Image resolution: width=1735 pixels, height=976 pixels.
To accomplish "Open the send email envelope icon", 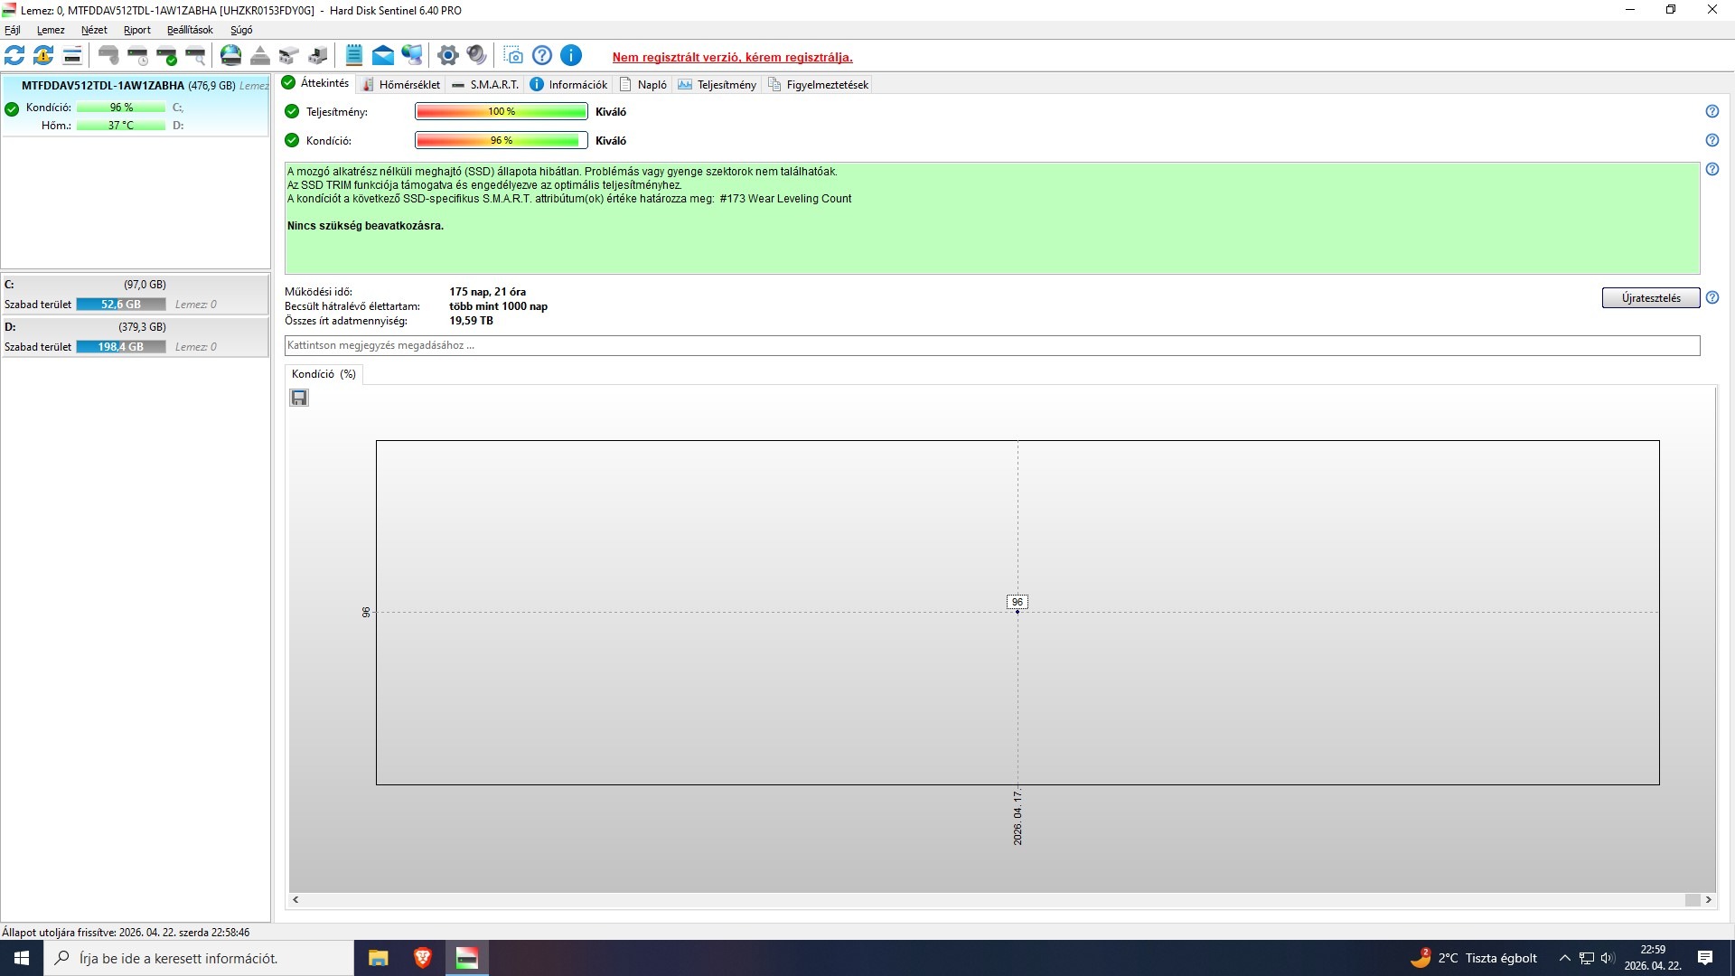I will pyautogui.click(x=383, y=56).
